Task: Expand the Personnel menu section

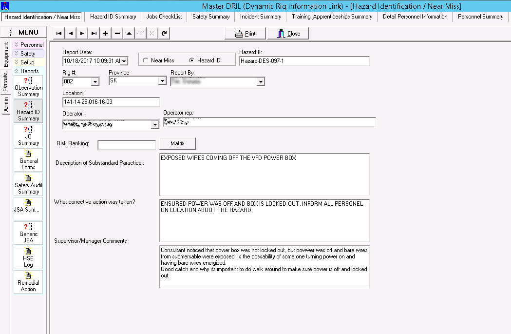Action: (x=28, y=45)
